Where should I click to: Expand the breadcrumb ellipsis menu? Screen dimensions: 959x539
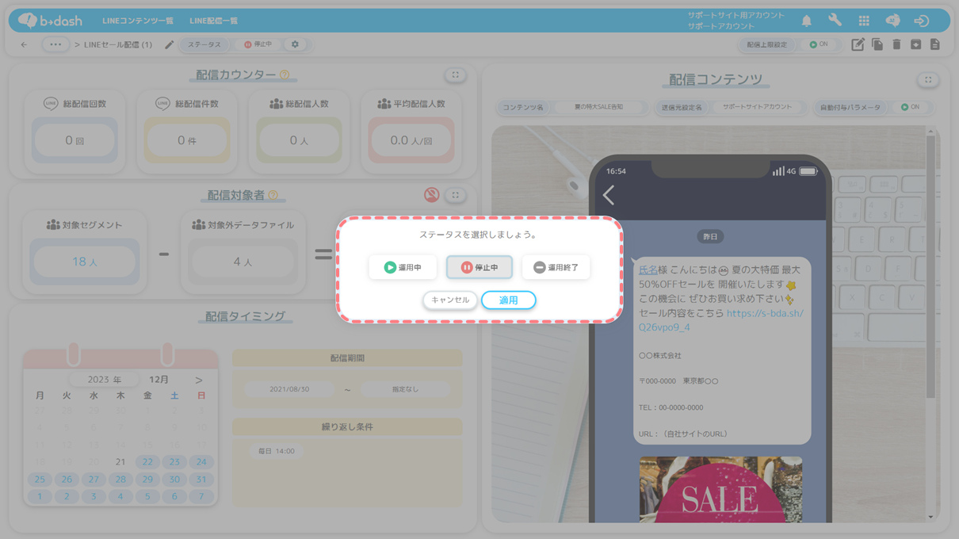click(55, 44)
